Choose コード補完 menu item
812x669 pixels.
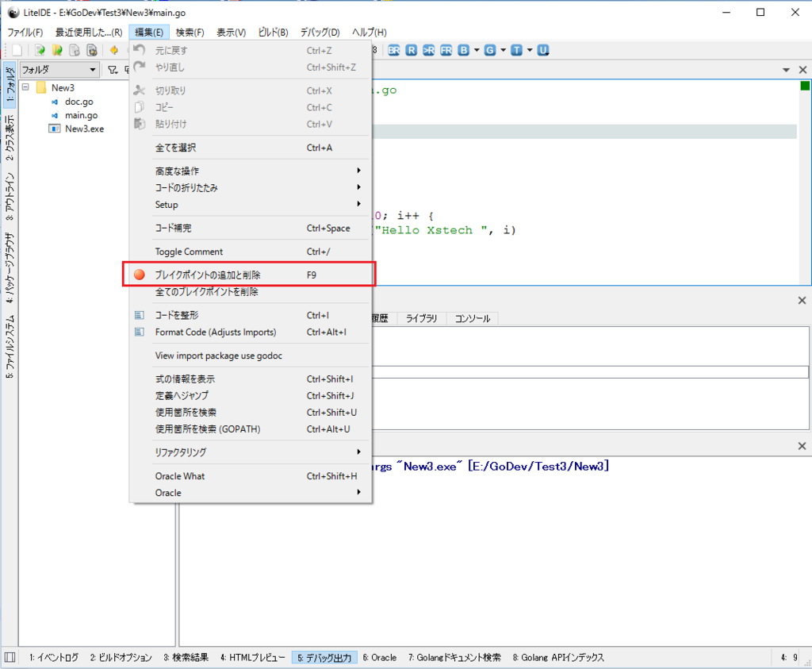coord(251,228)
